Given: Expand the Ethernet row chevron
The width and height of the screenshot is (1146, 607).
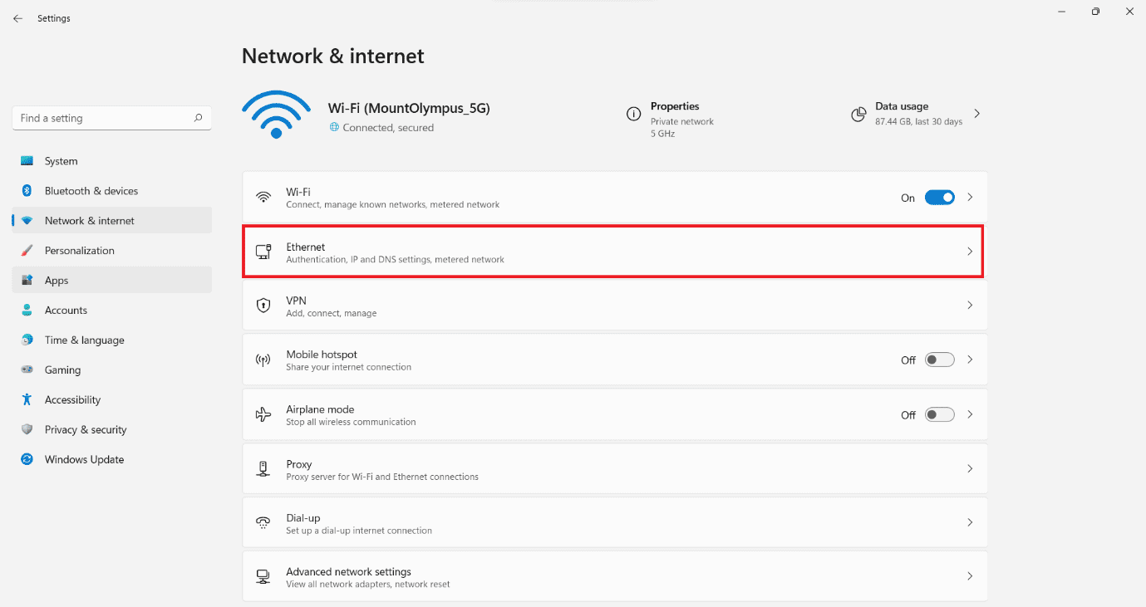Looking at the screenshot, I should pyautogui.click(x=970, y=252).
